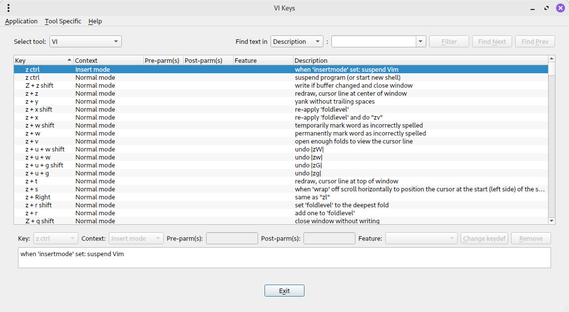Viewport: 569px width, 312px height.
Task: Click the Find Prev button
Action: click(535, 42)
